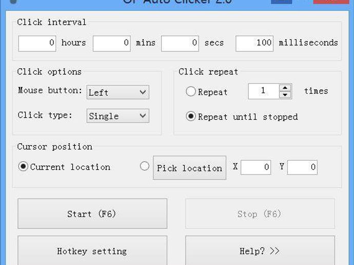Click the X coordinate field
Image resolution: width=354 pixels, height=265 pixels.
(256, 167)
